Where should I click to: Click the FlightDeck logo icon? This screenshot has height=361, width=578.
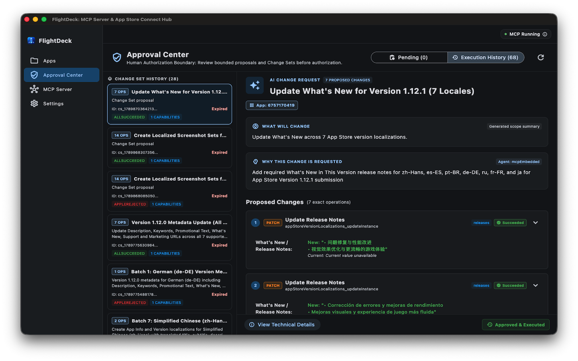coord(31,41)
